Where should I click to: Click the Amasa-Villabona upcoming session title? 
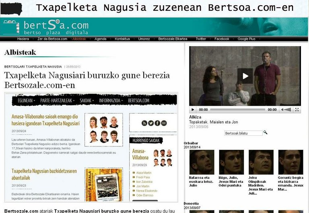(140, 154)
